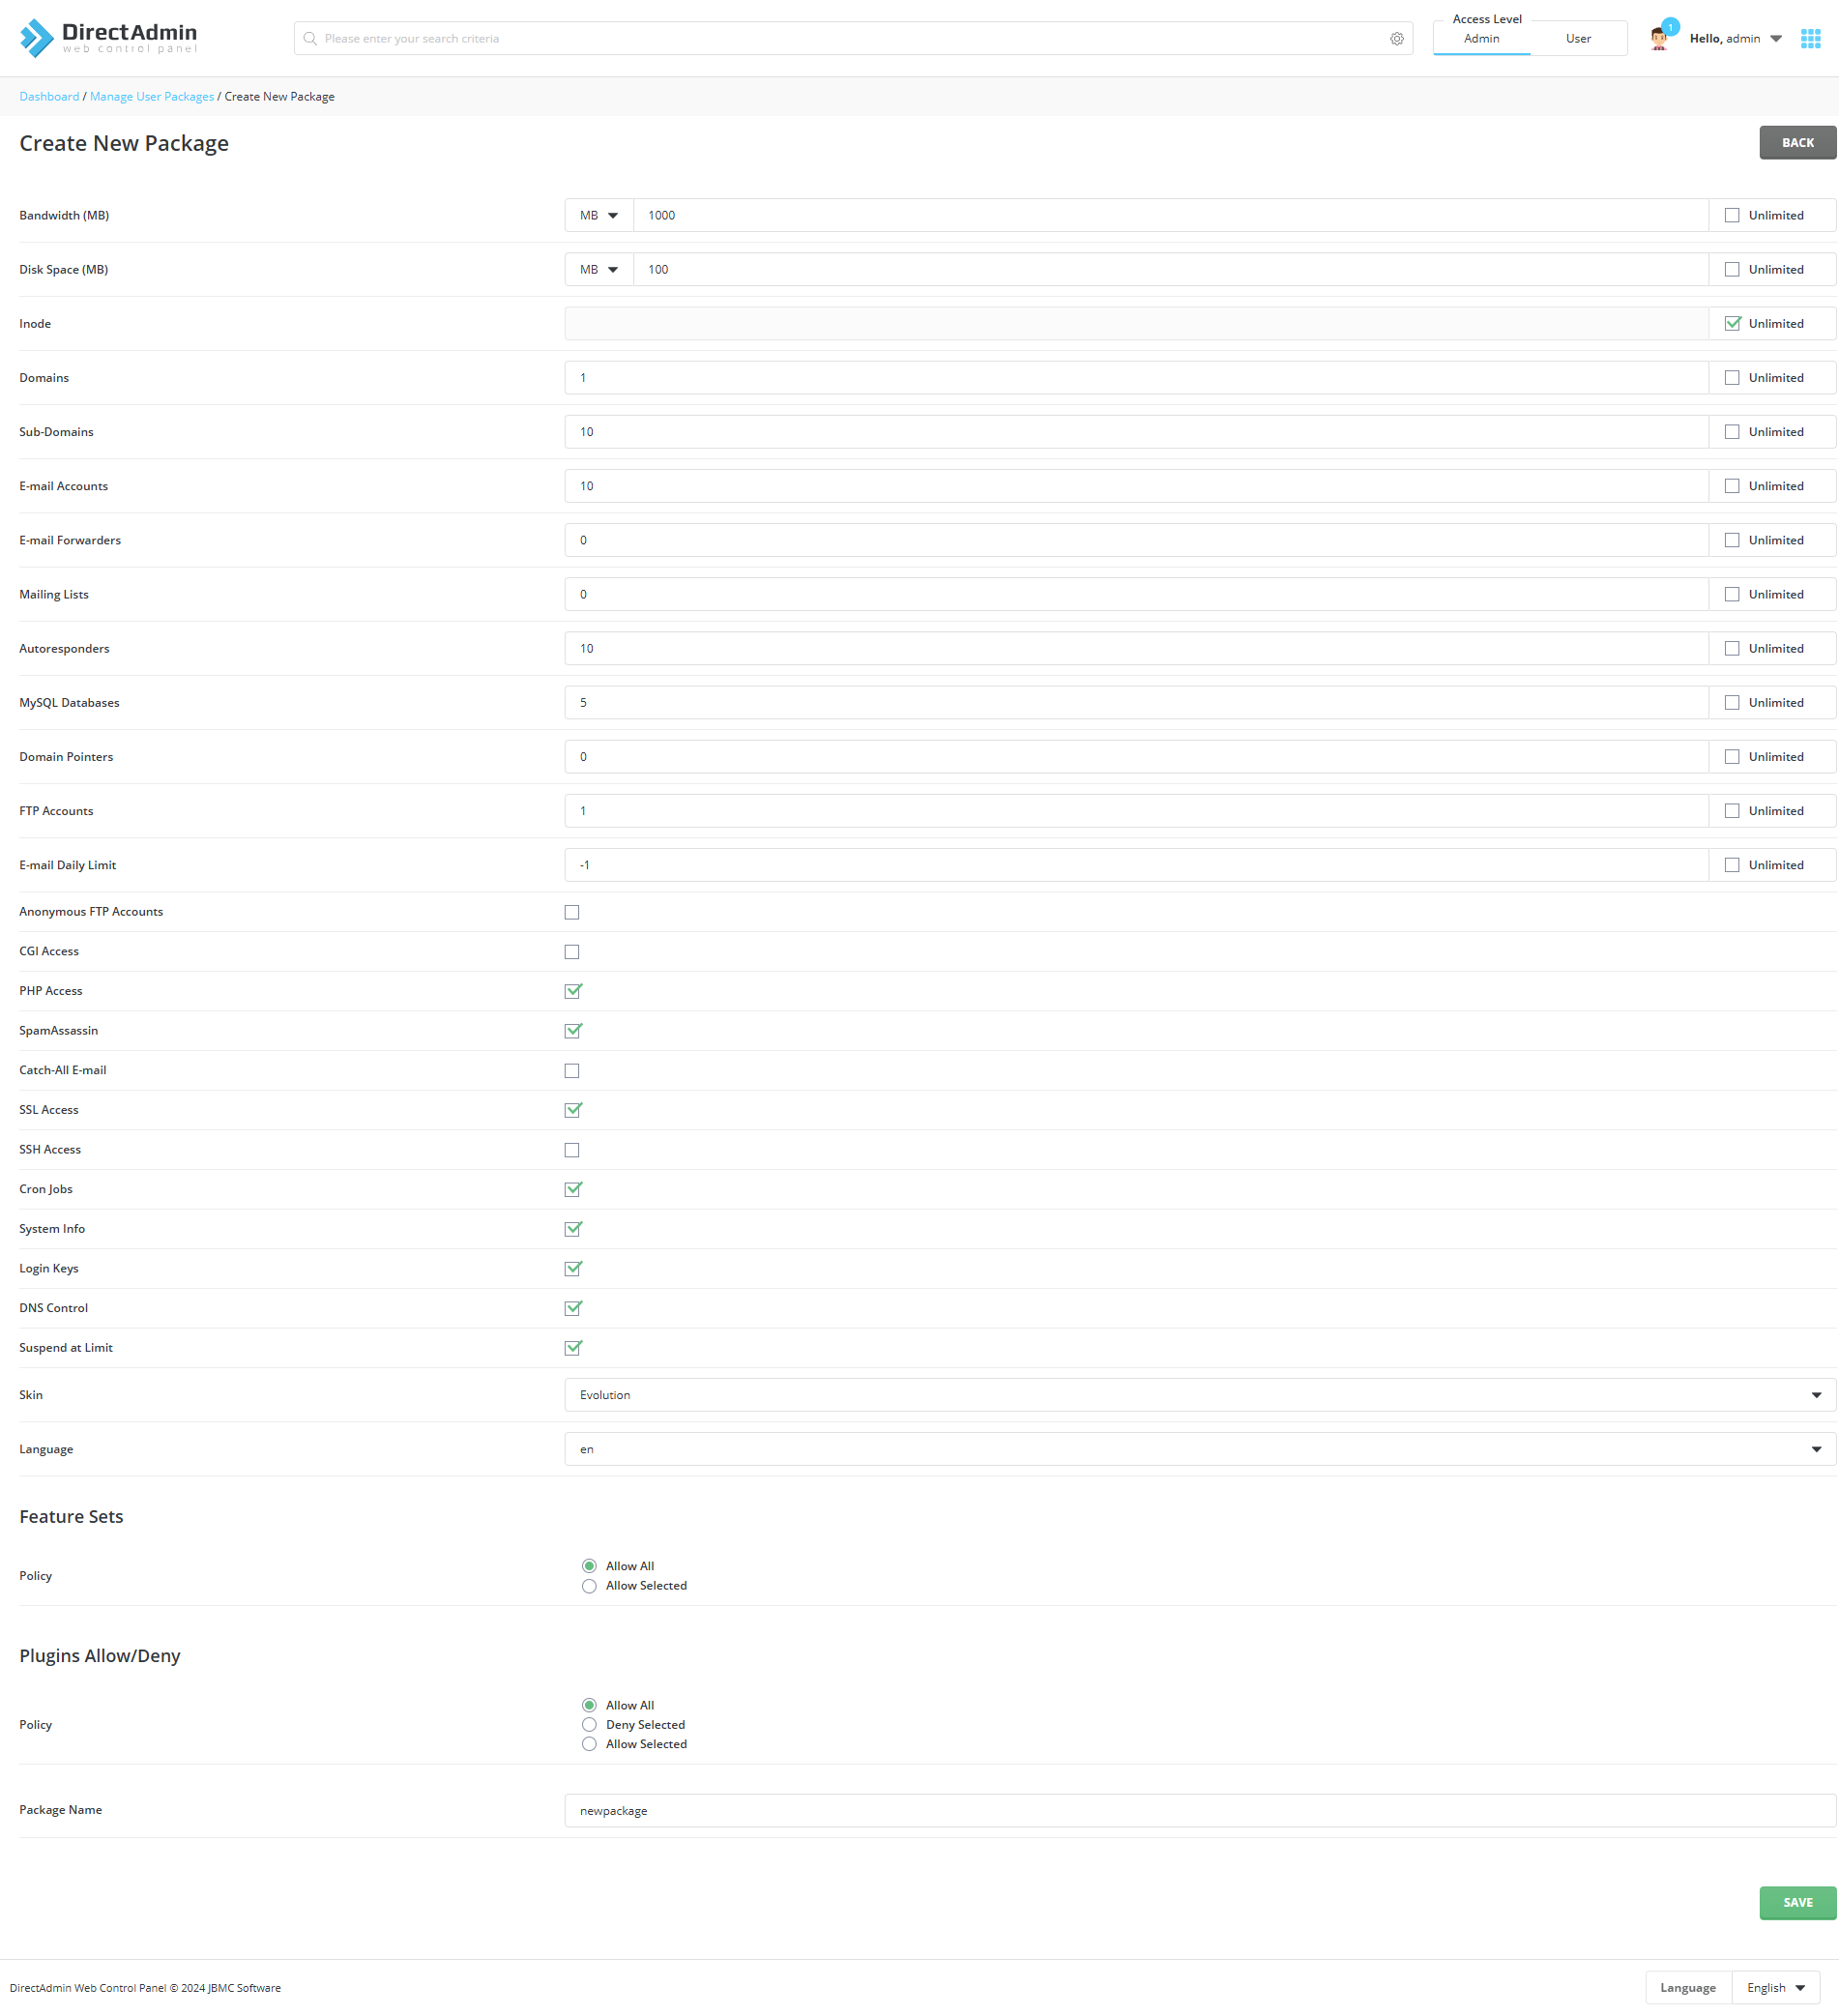Viewport: 1839px width, 2016px height.
Task: Enable Catch-All E-mail checkbox
Action: (572, 1070)
